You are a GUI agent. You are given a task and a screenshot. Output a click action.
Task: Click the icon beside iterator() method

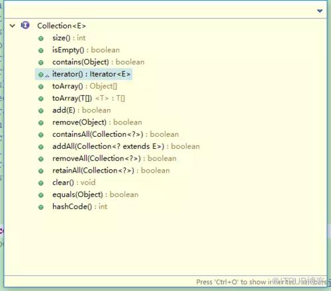click(41, 75)
